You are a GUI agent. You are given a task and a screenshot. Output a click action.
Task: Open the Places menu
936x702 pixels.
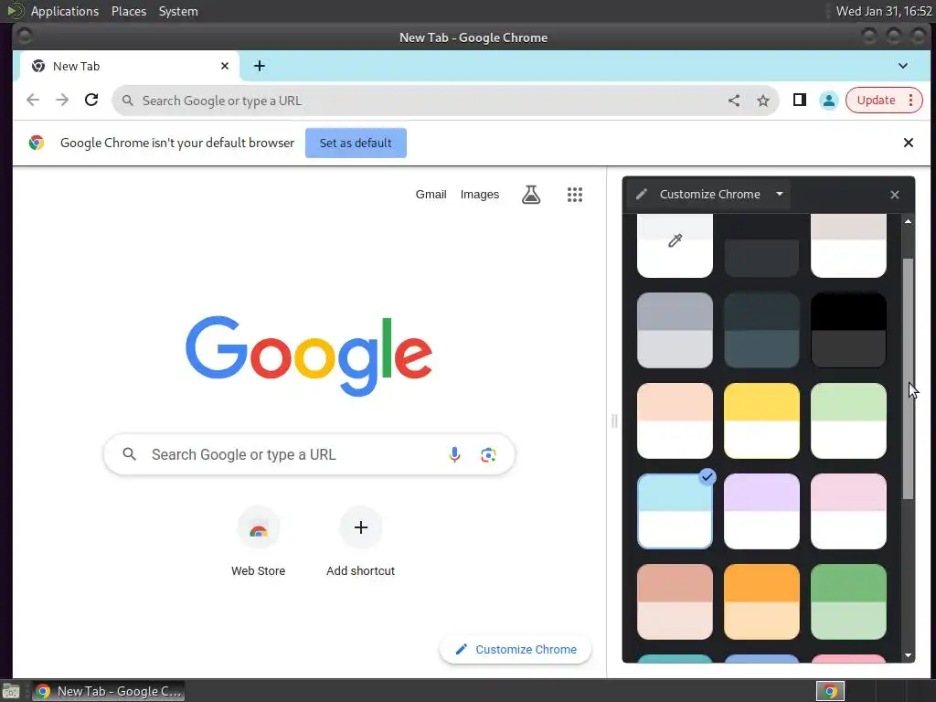click(x=128, y=11)
